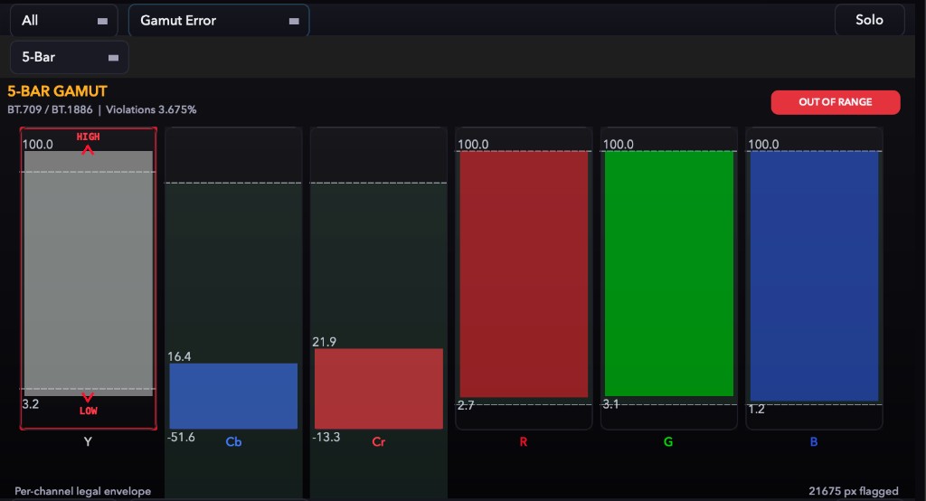Click the Cb channel label

(x=233, y=442)
